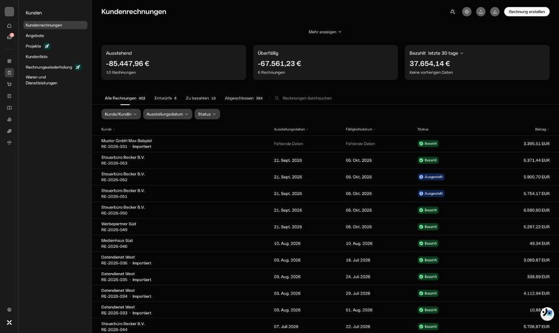The image size is (559, 333).
Task: Open the bank building icon in sidebar
Action: pyautogui.click(x=9, y=61)
